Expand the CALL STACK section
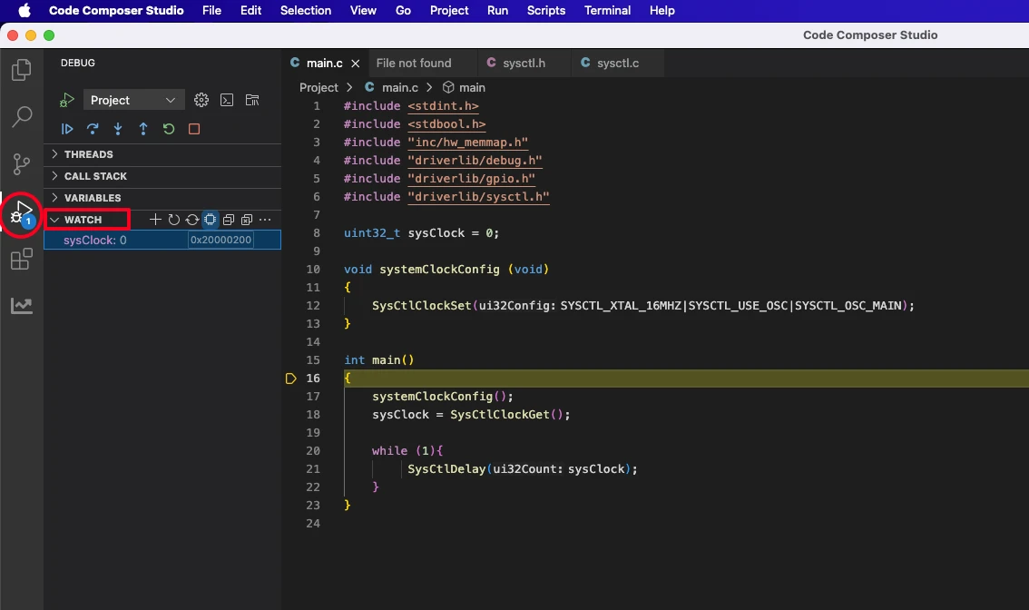Screen dimensions: 1029x610 [x=95, y=176]
